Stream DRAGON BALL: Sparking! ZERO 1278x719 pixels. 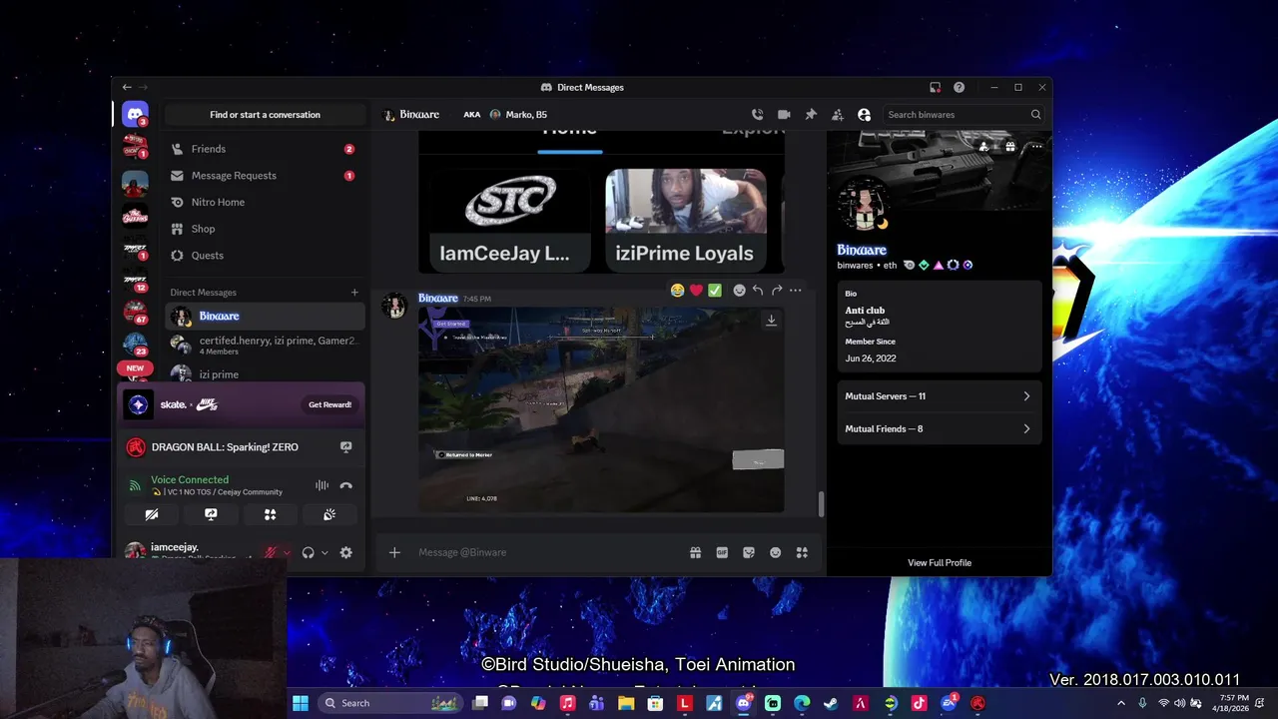345,447
